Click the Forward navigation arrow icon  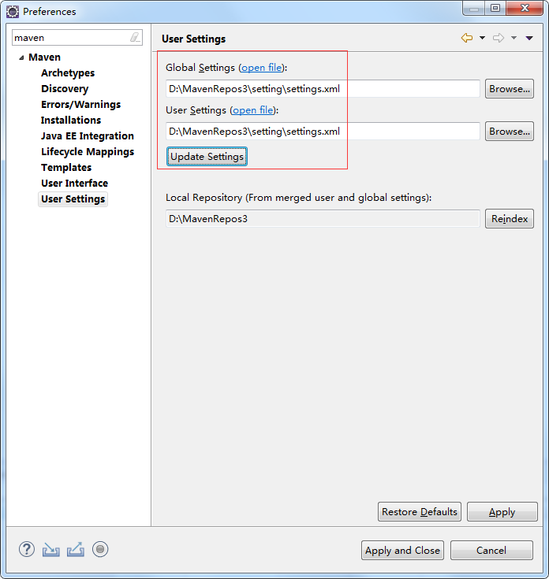(499, 38)
